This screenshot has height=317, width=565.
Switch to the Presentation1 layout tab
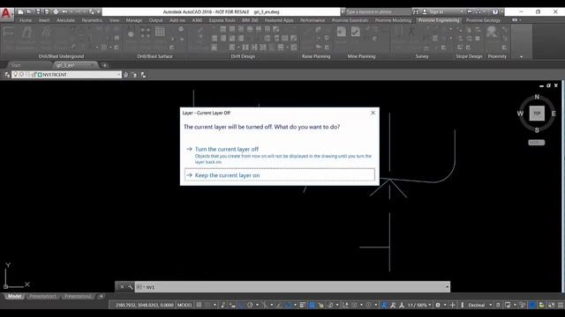[x=42, y=296]
